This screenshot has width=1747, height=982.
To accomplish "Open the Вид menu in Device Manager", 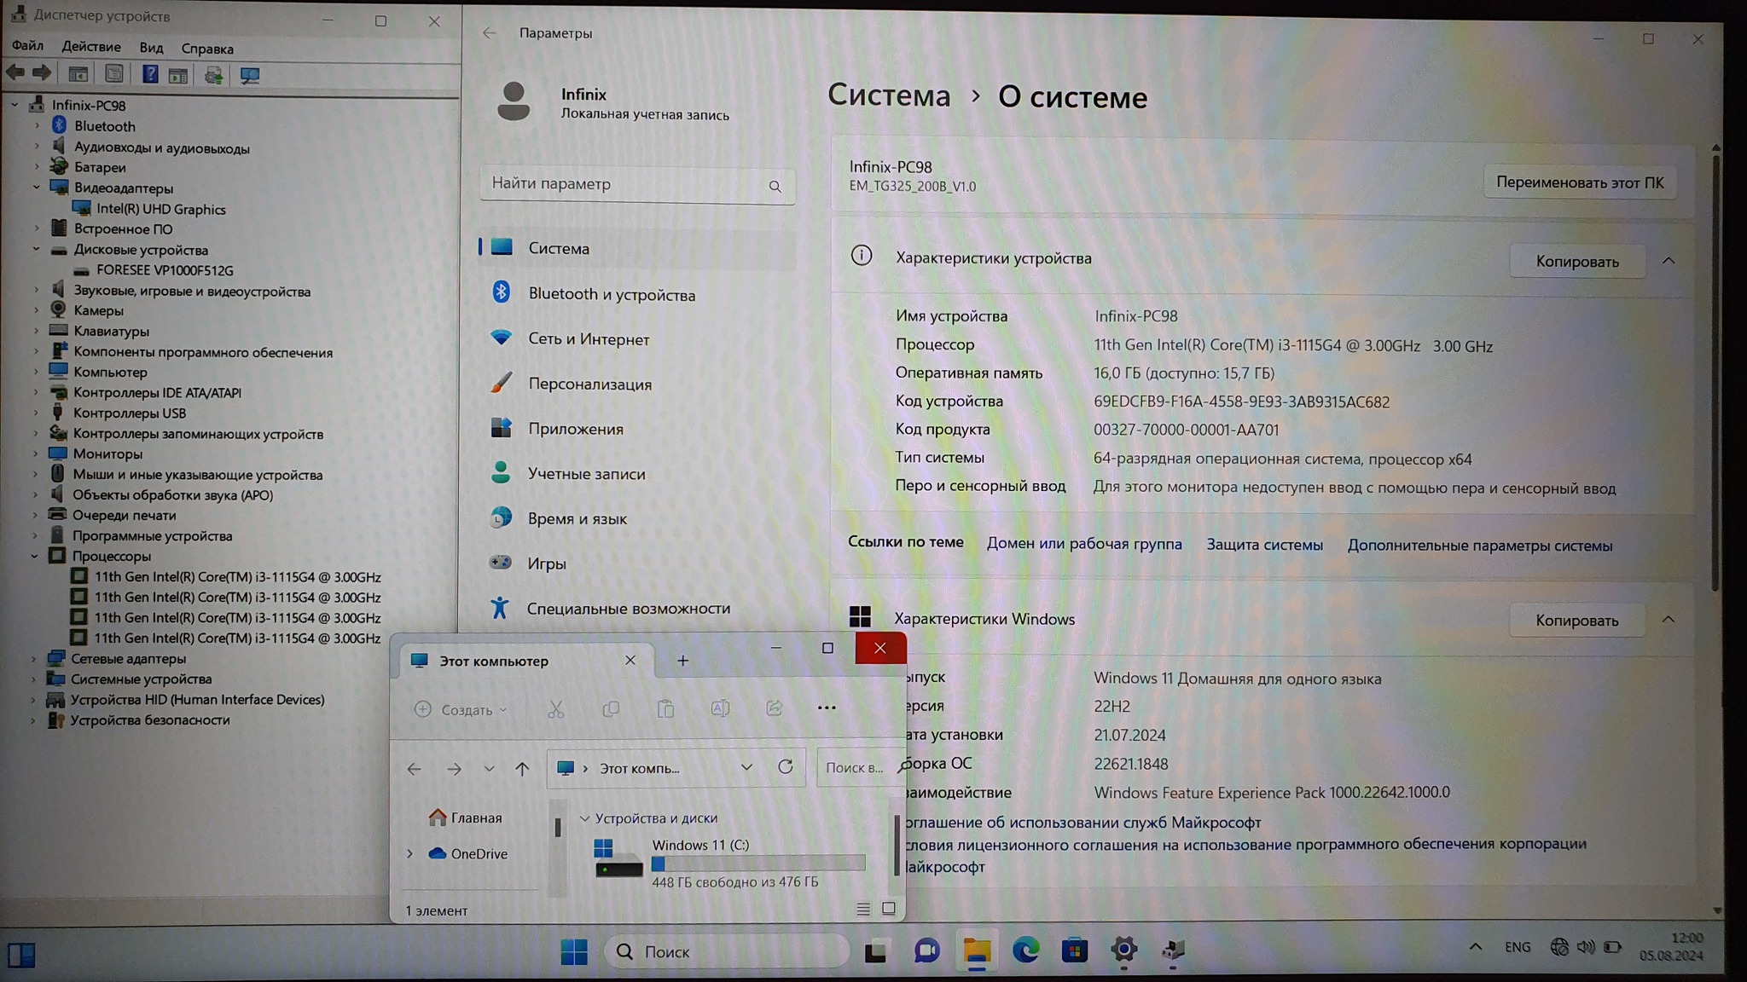I will pos(151,48).
